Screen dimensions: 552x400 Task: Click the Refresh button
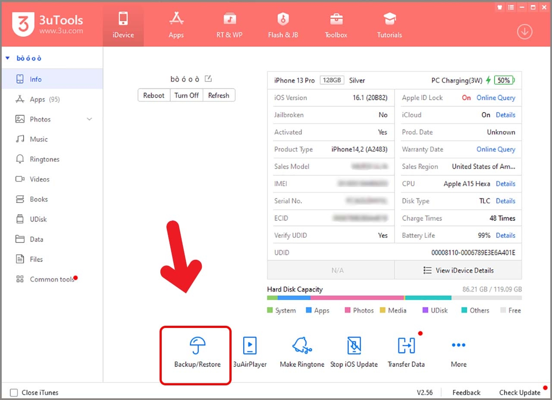[x=219, y=95]
